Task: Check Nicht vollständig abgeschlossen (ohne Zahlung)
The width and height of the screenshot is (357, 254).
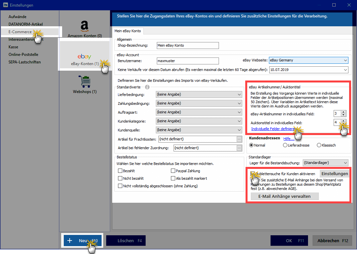Action: [x=120, y=186]
